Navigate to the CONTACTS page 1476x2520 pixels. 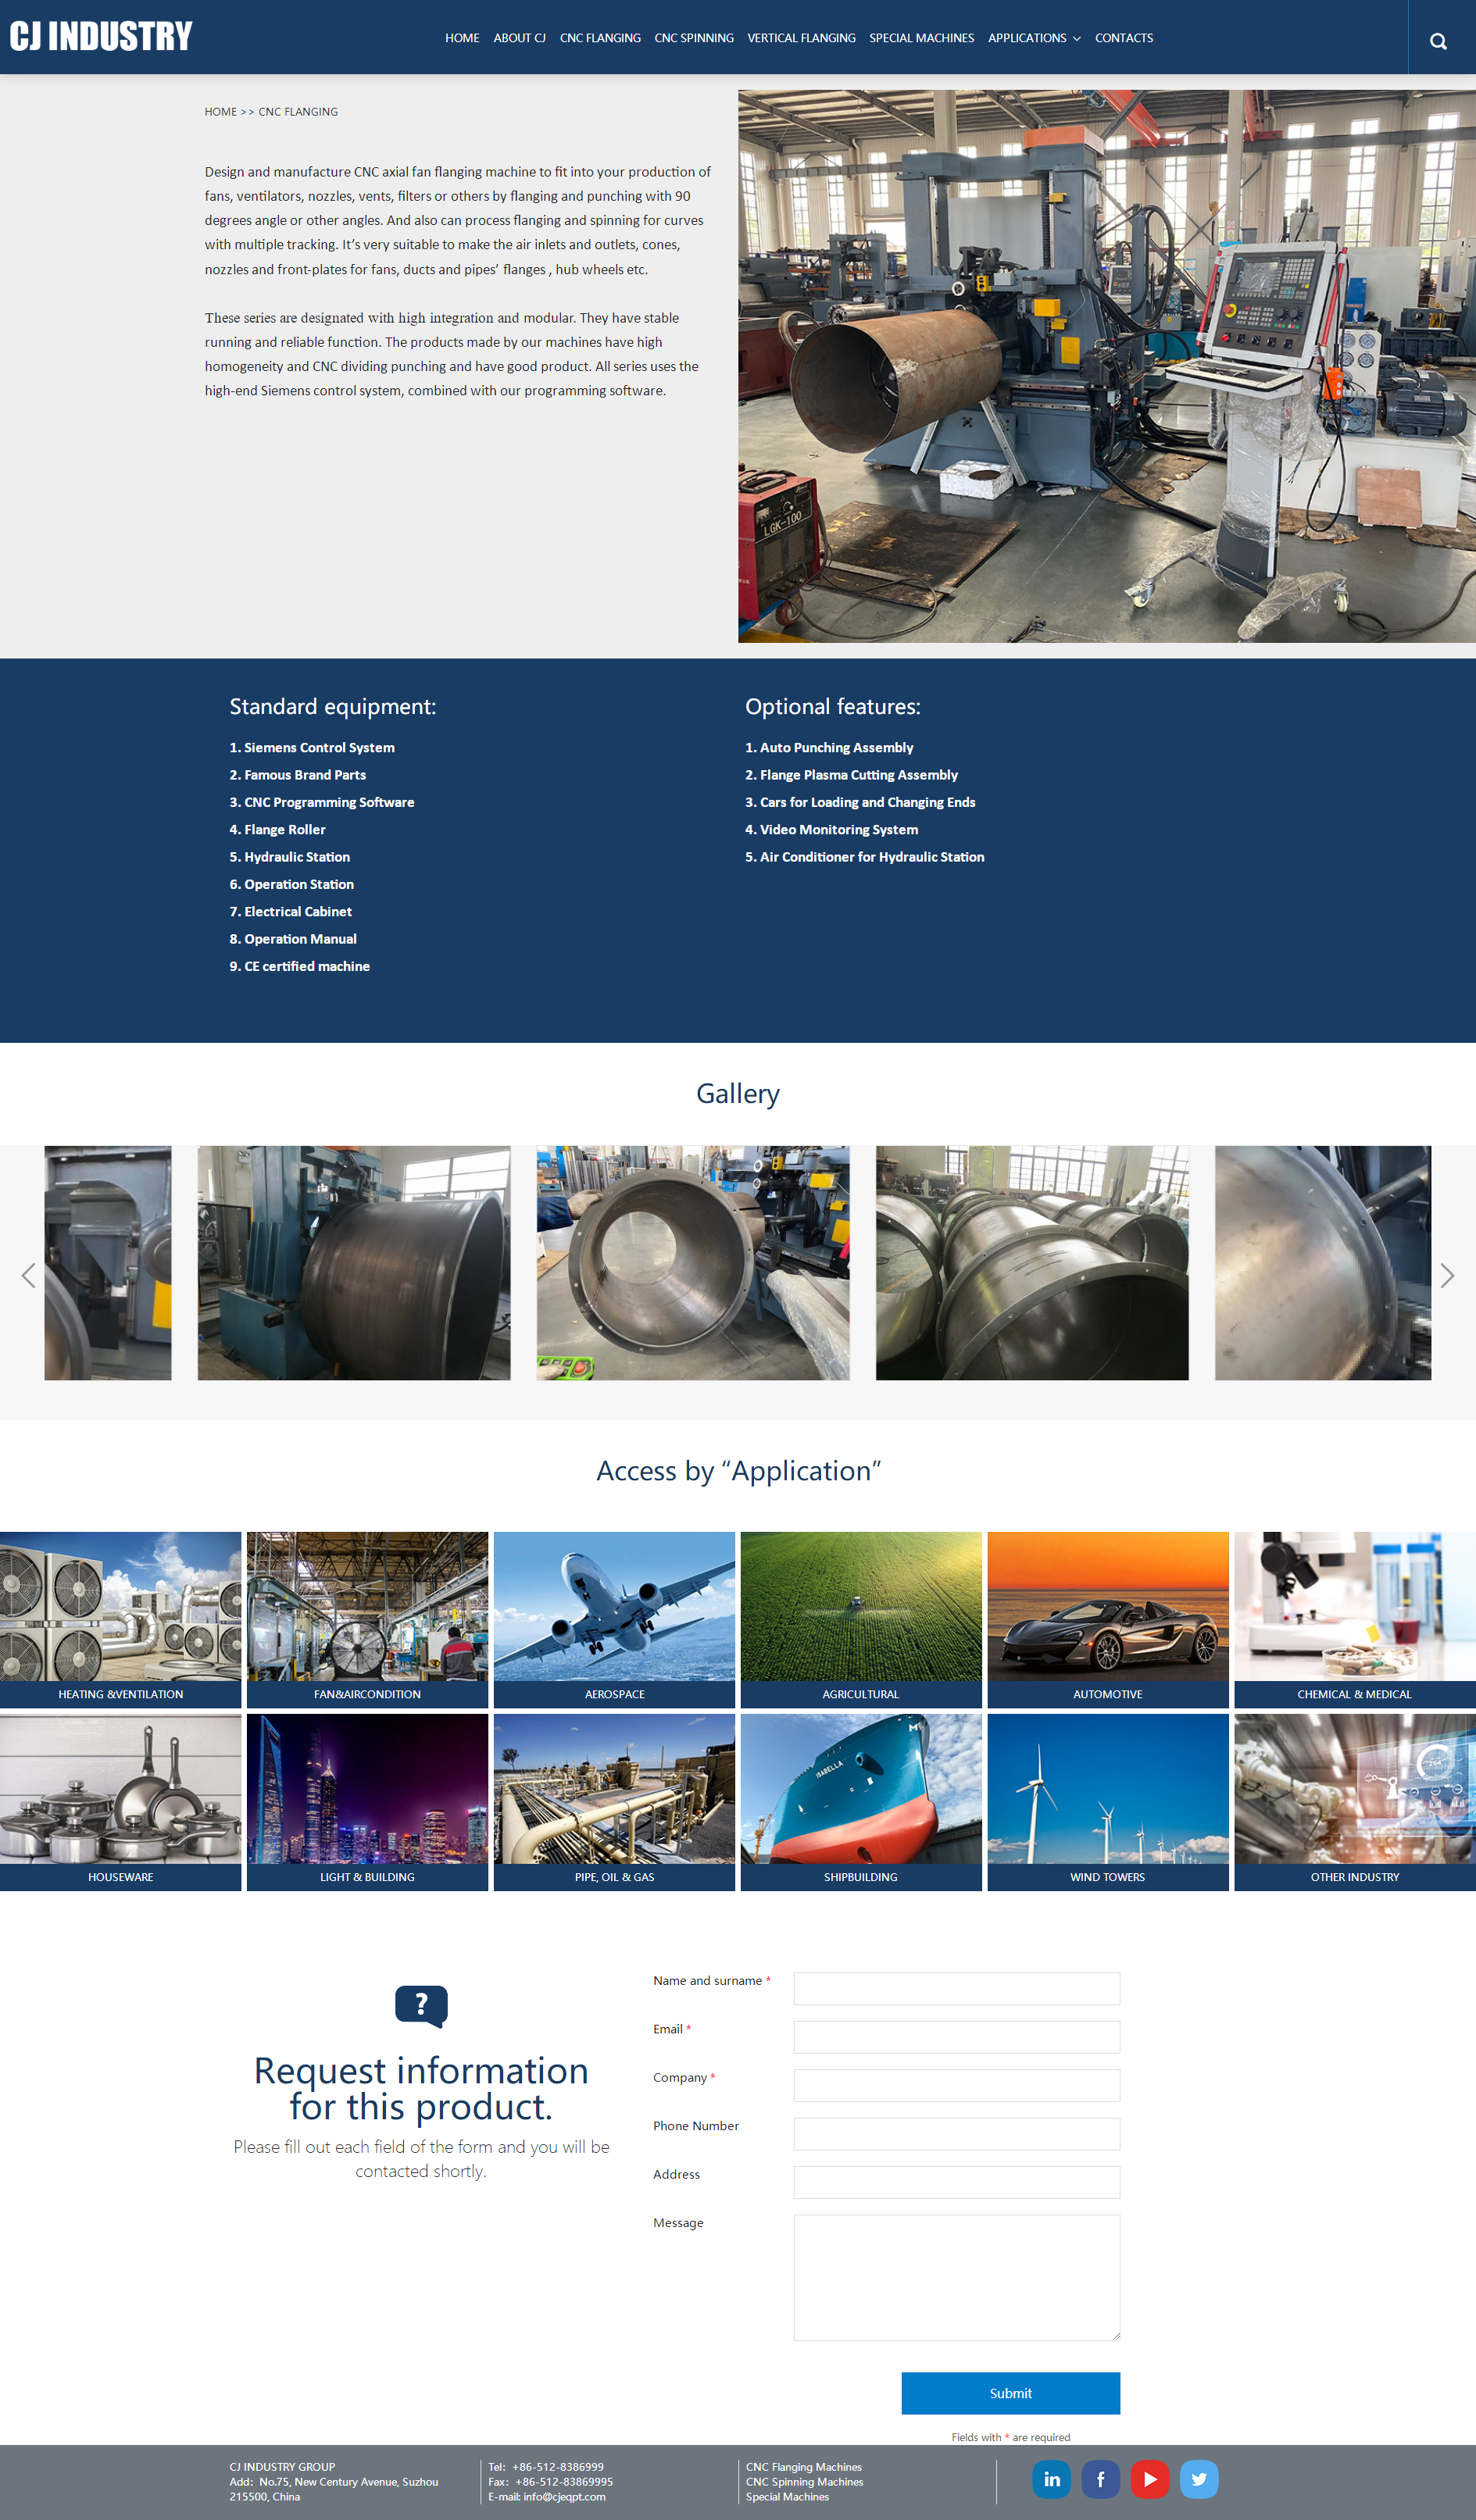click(1123, 38)
